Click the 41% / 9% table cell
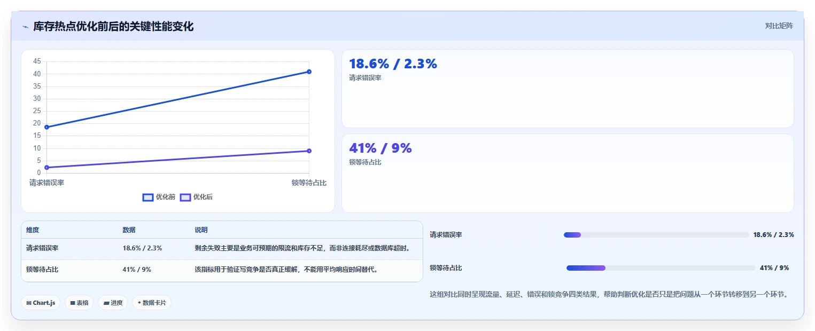This screenshot has height=331, width=815. (x=137, y=270)
